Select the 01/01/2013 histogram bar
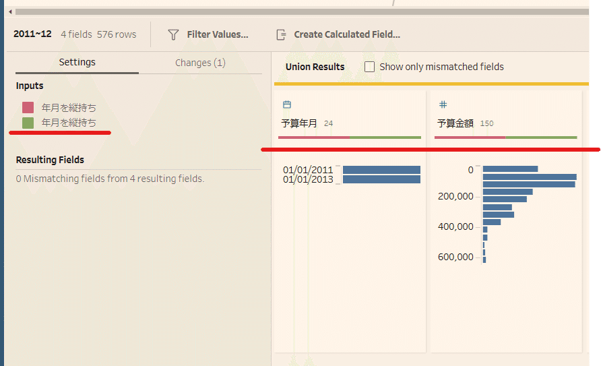Image resolution: width=601 pixels, height=366 pixels. [381, 179]
